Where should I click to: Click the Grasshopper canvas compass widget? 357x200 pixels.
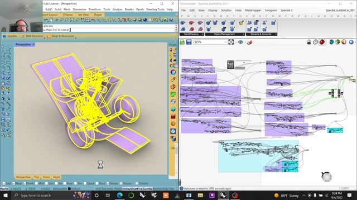pos(326,177)
